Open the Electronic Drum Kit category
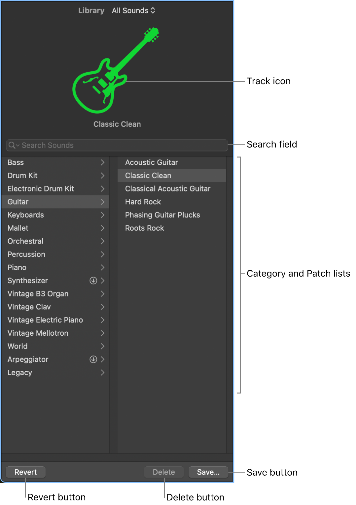Image resolution: width=356 pixels, height=505 pixels. (x=41, y=189)
